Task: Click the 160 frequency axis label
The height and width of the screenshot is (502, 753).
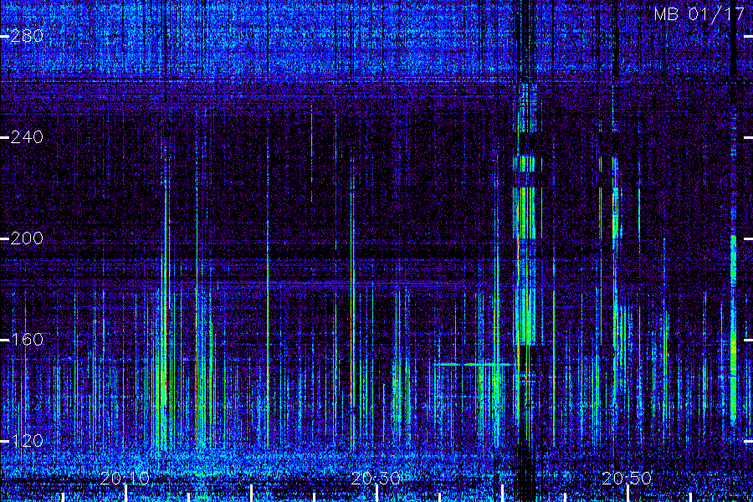Action: [27, 340]
